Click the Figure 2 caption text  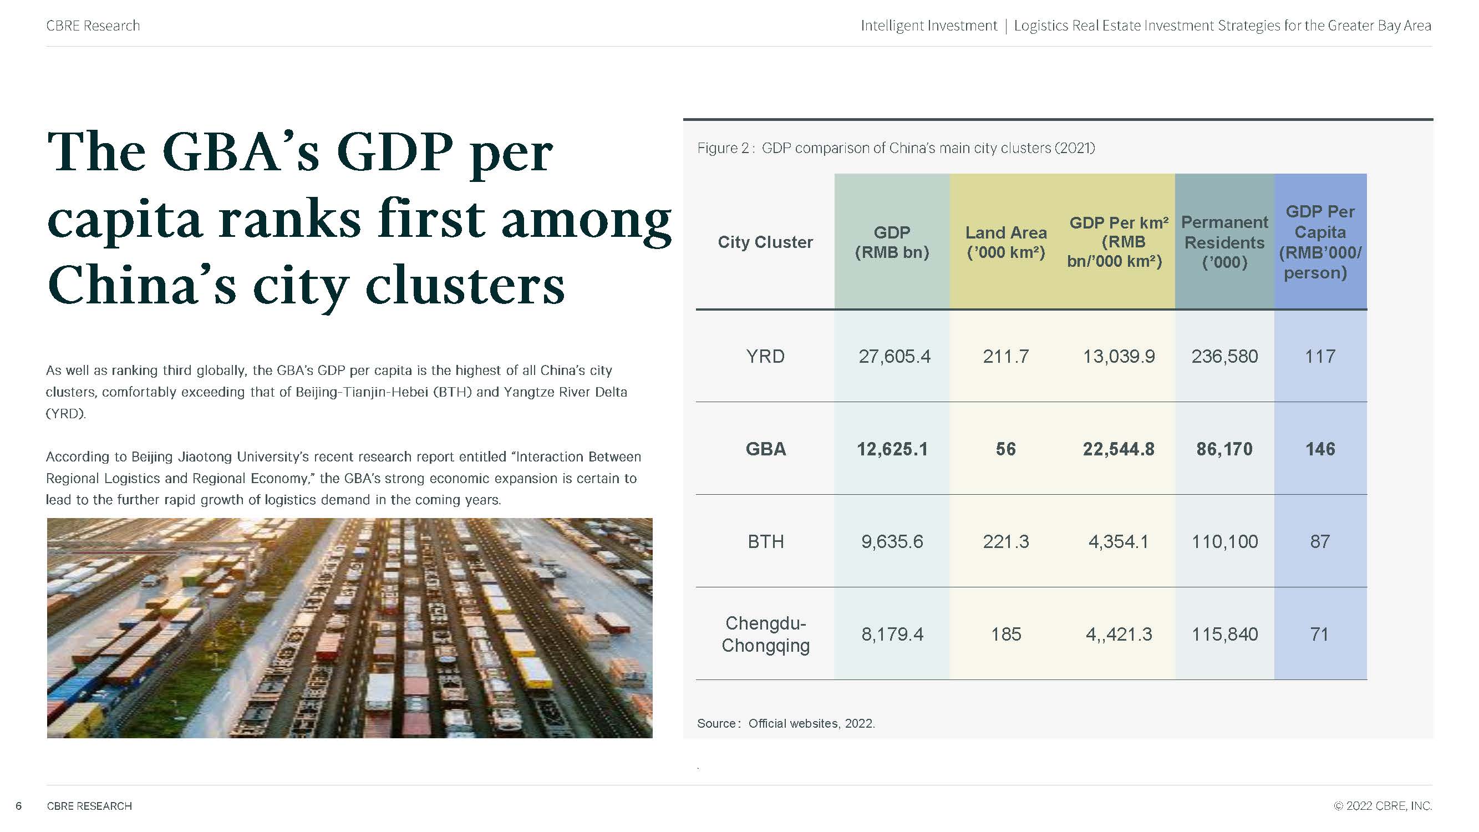(896, 148)
